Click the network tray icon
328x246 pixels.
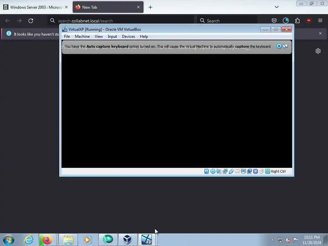tap(280, 240)
